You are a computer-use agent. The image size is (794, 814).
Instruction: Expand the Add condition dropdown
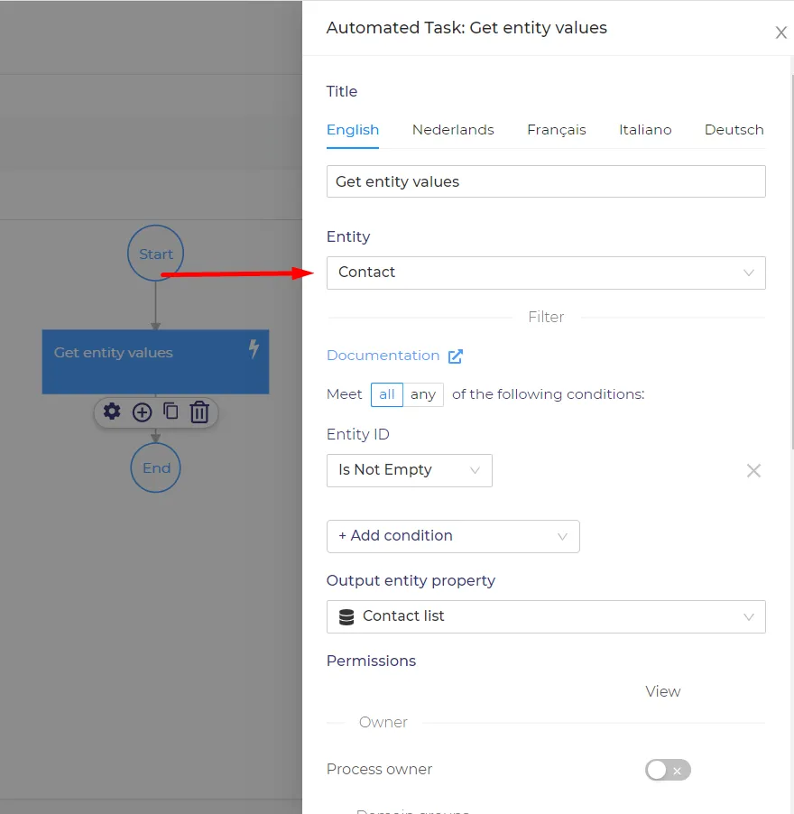(x=453, y=536)
